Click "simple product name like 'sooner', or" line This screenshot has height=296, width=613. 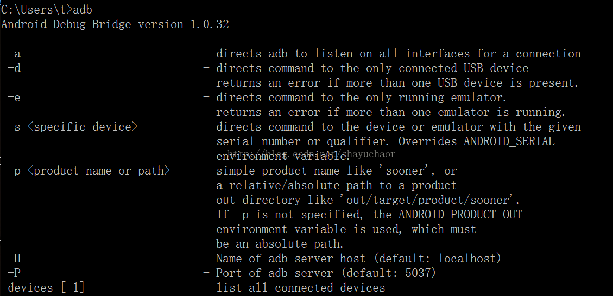pyautogui.click(x=337, y=171)
